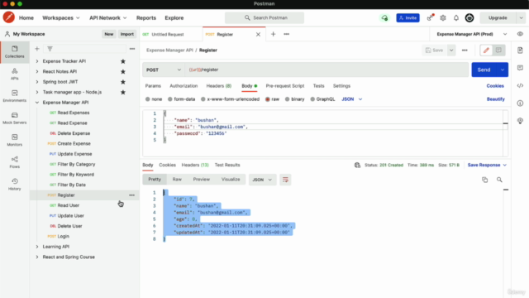Select the none body type

coord(154,99)
